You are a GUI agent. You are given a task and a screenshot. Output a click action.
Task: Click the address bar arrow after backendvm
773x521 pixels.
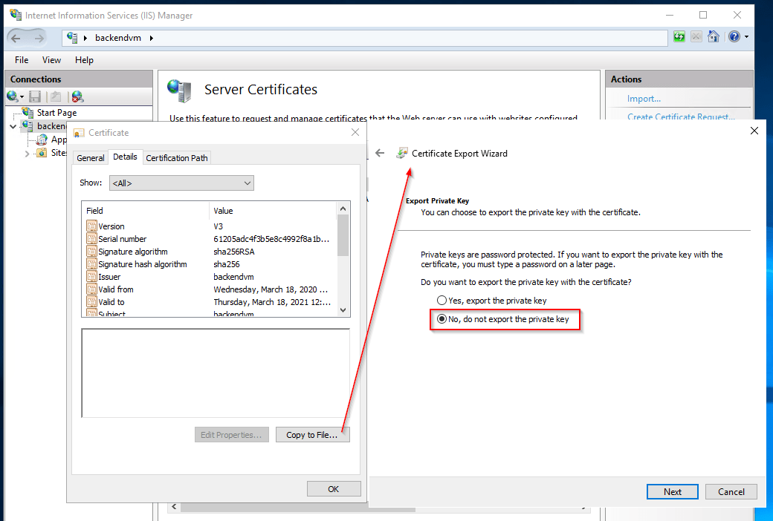151,38
